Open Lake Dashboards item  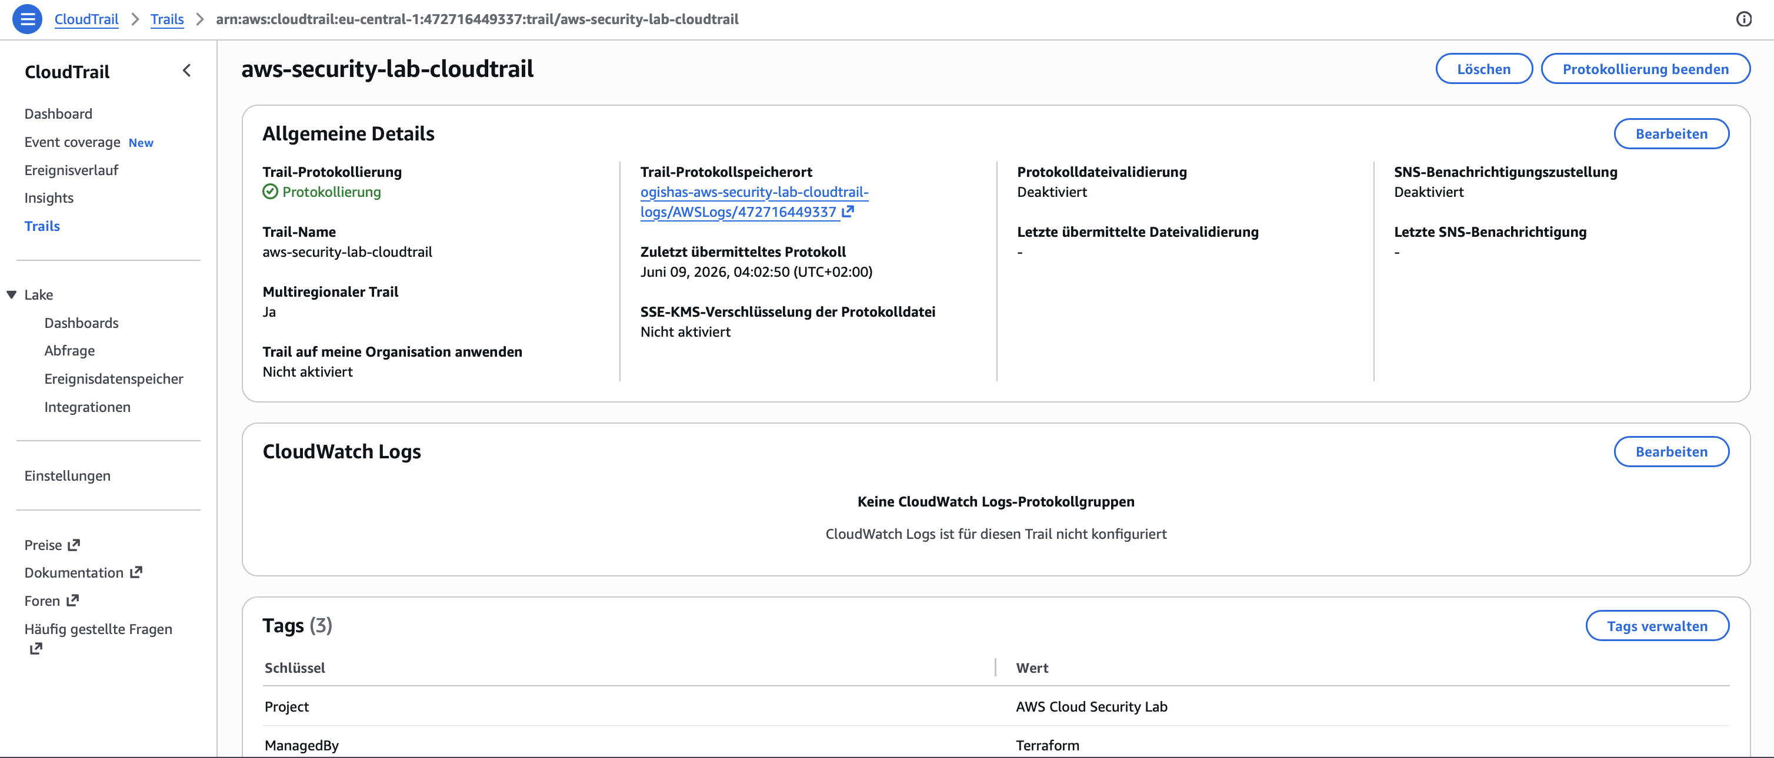(x=81, y=323)
